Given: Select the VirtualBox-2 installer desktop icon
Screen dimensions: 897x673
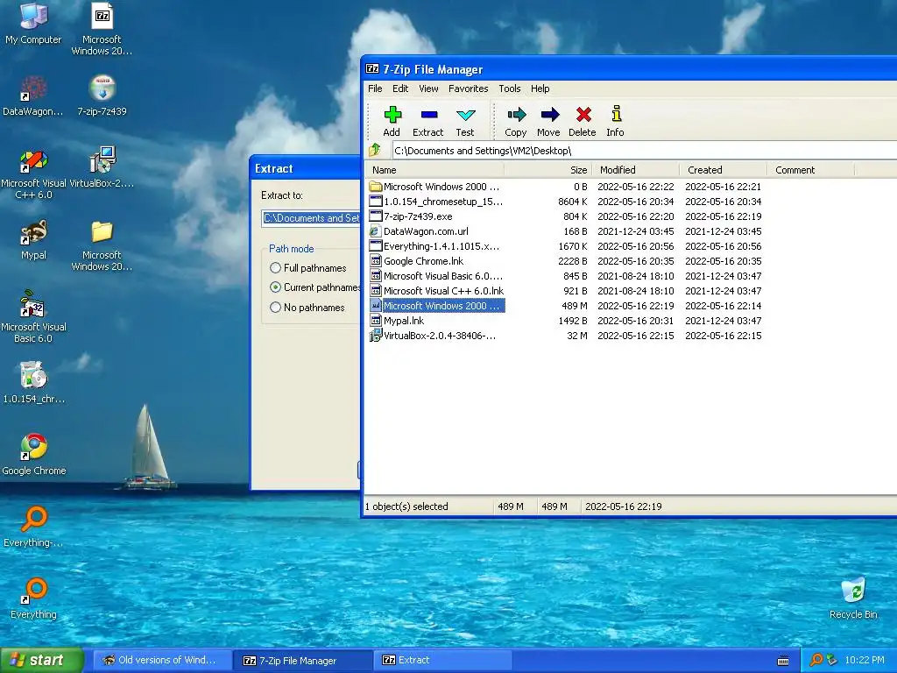Looking at the screenshot, I should pyautogui.click(x=102, y=167).
